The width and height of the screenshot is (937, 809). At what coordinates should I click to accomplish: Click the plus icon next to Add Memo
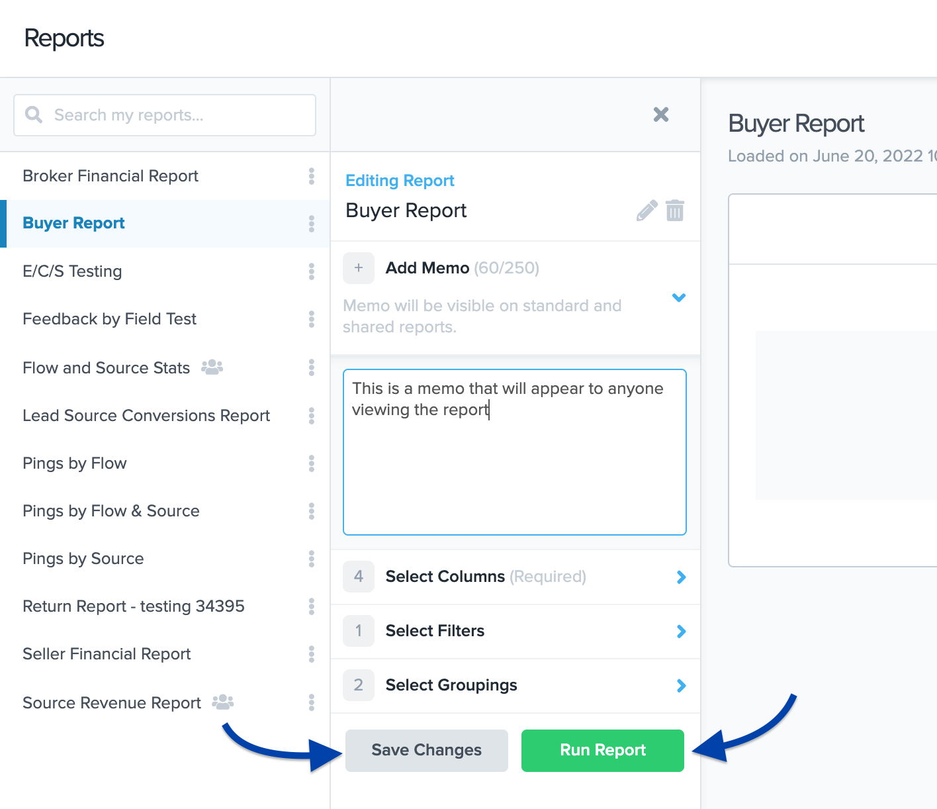point(359,268)
